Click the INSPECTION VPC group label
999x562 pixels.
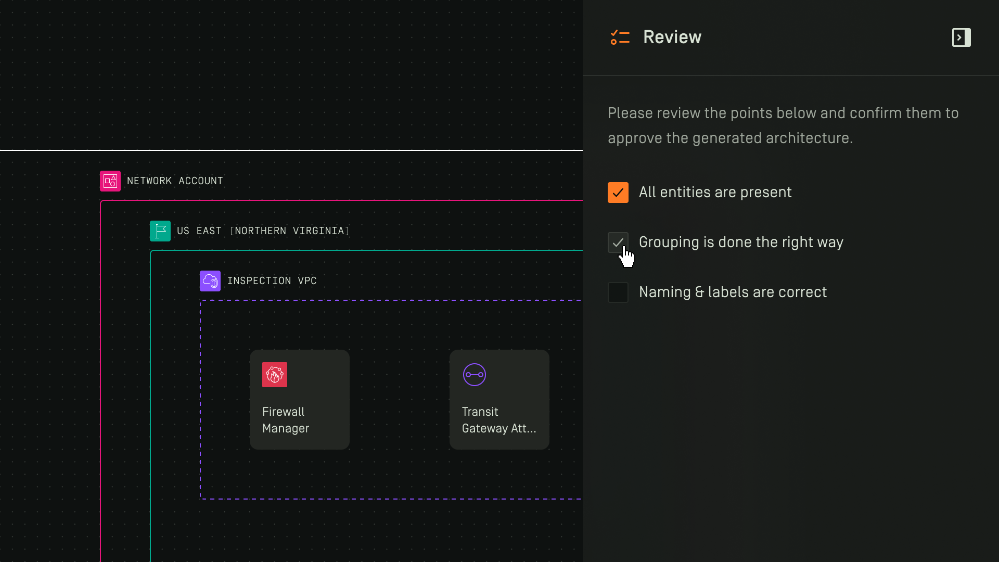(272, 281)
